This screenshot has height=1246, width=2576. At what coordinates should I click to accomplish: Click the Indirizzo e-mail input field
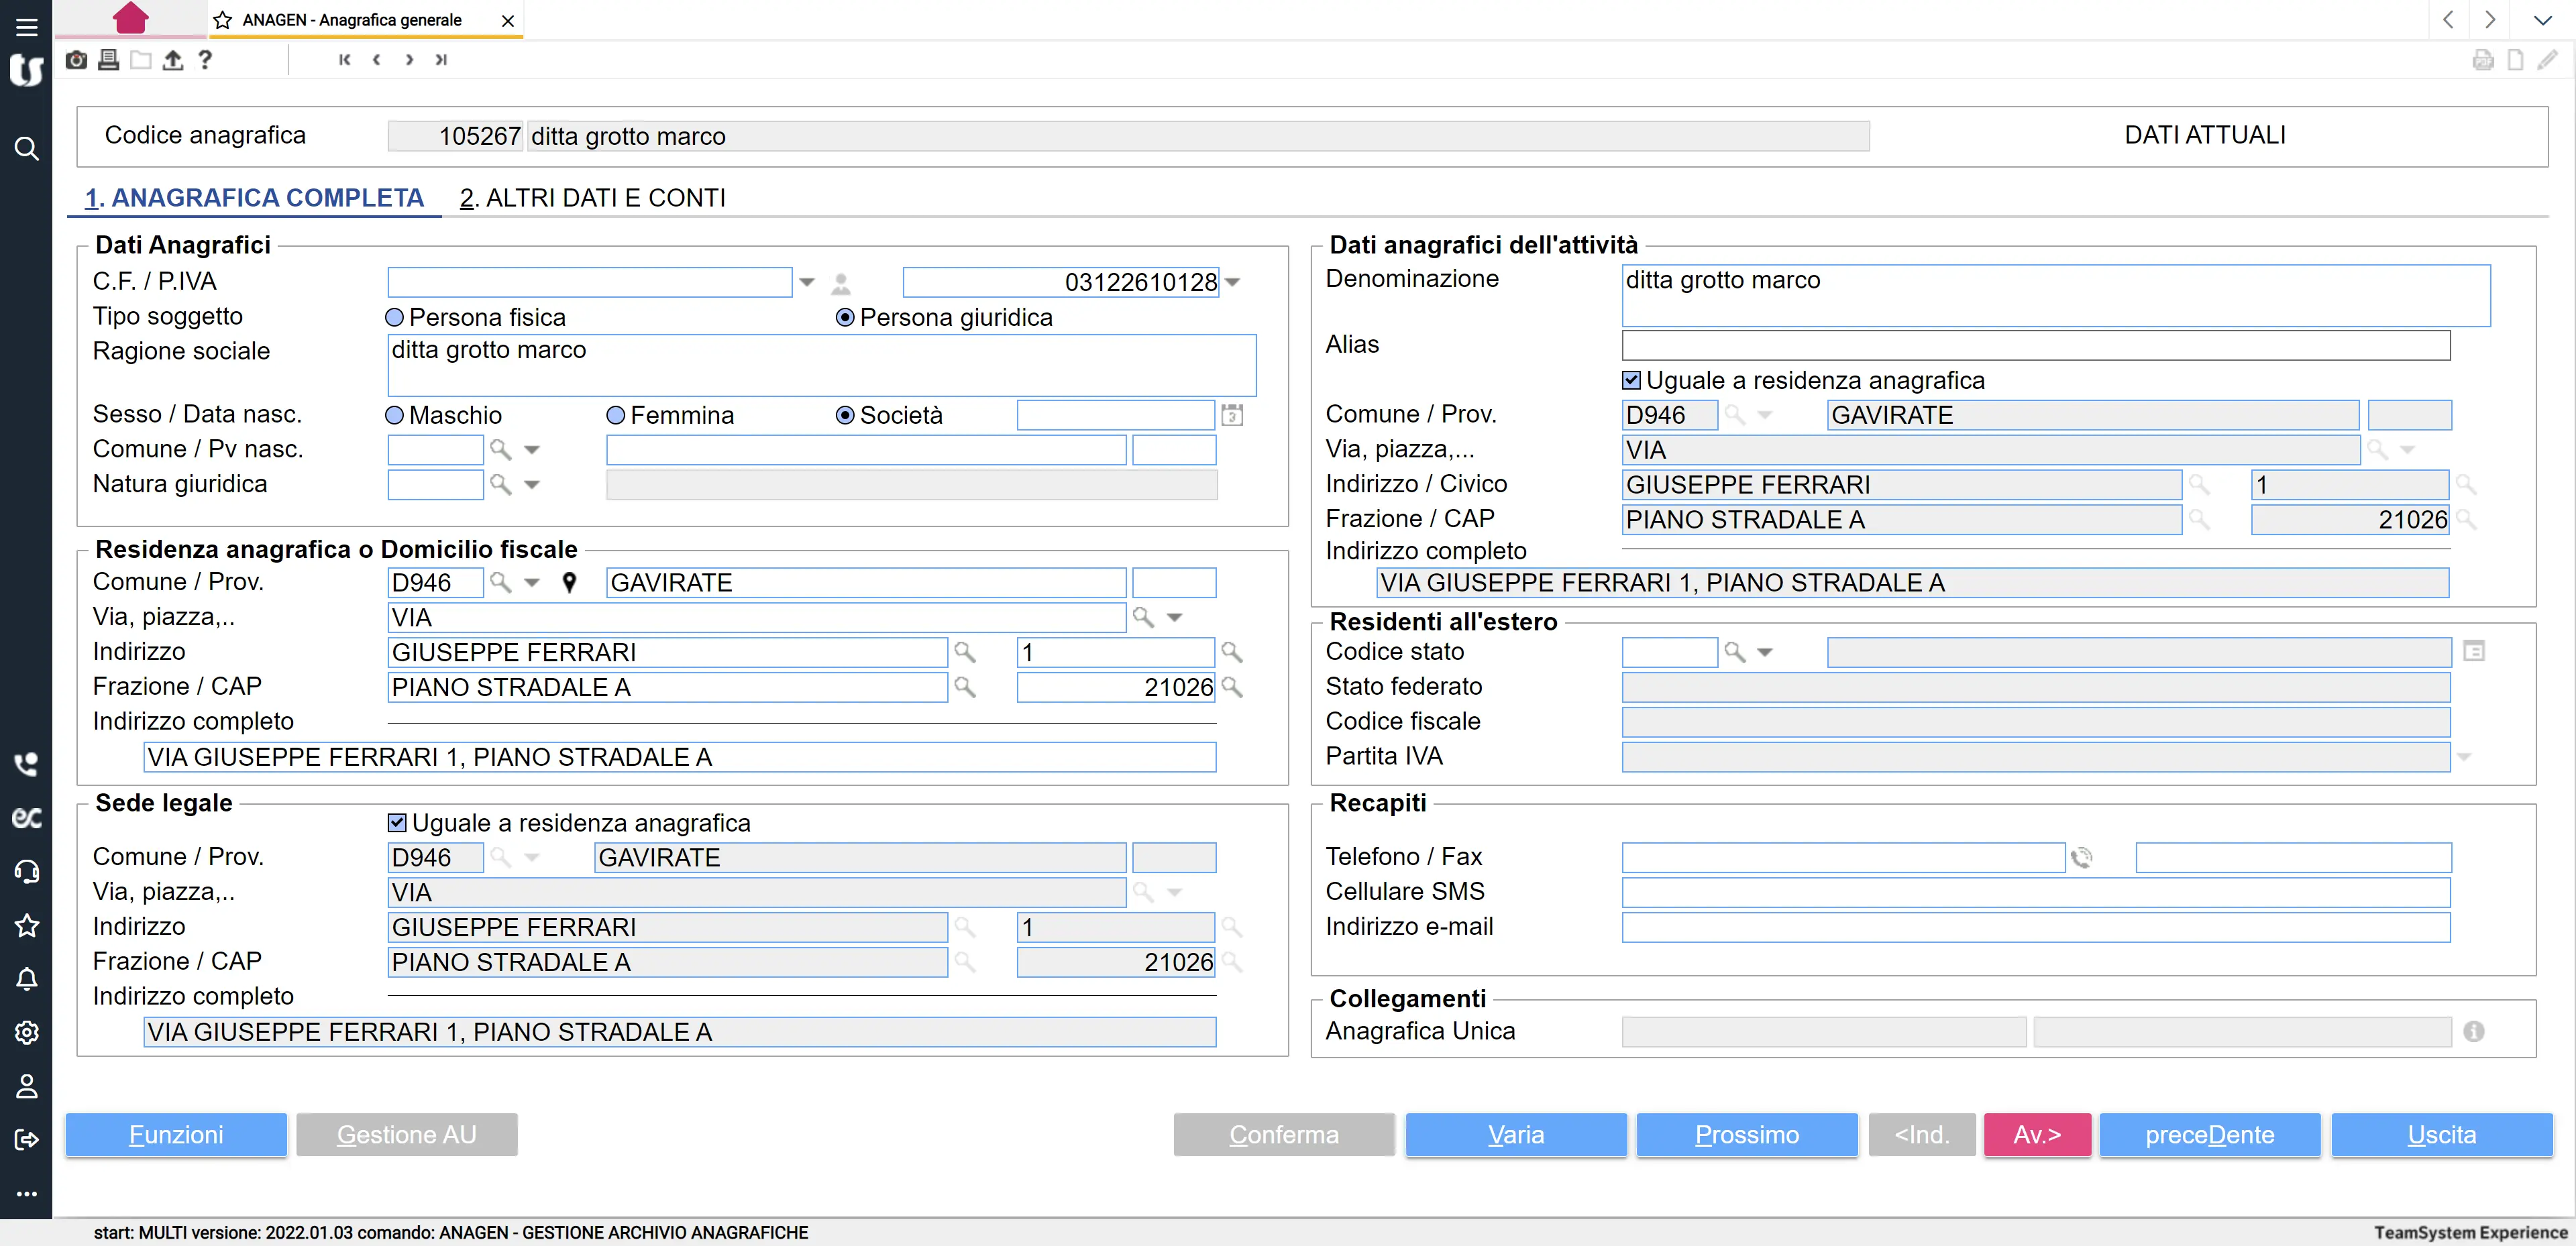(2035, 927)
